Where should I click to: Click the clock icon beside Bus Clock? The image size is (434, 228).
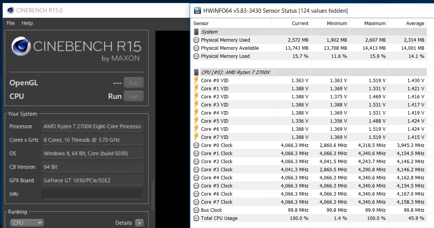pos(196,210)
